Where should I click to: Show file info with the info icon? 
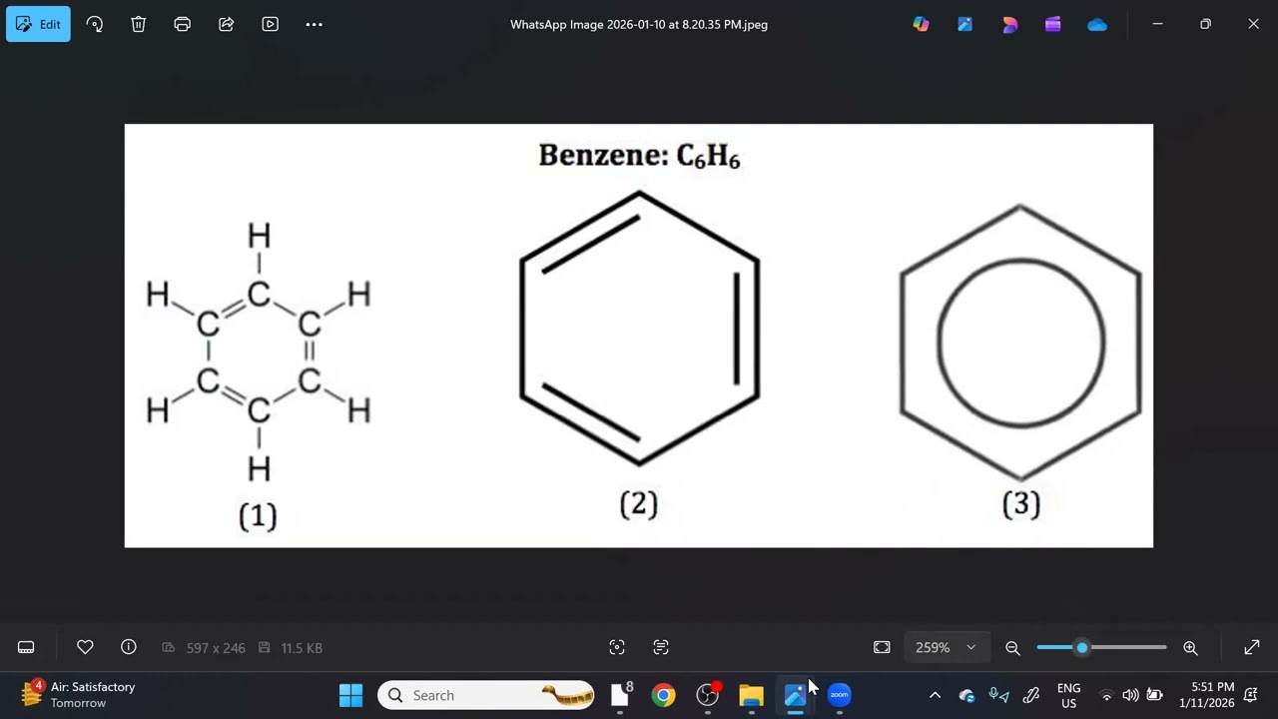coord(129,647)
